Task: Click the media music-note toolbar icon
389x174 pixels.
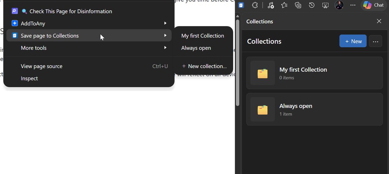Action: (271, 5)
